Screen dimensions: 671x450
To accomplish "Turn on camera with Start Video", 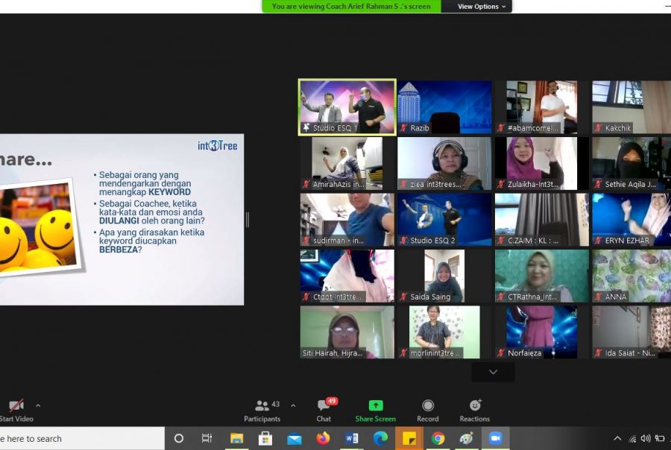I will click(16, 410).
